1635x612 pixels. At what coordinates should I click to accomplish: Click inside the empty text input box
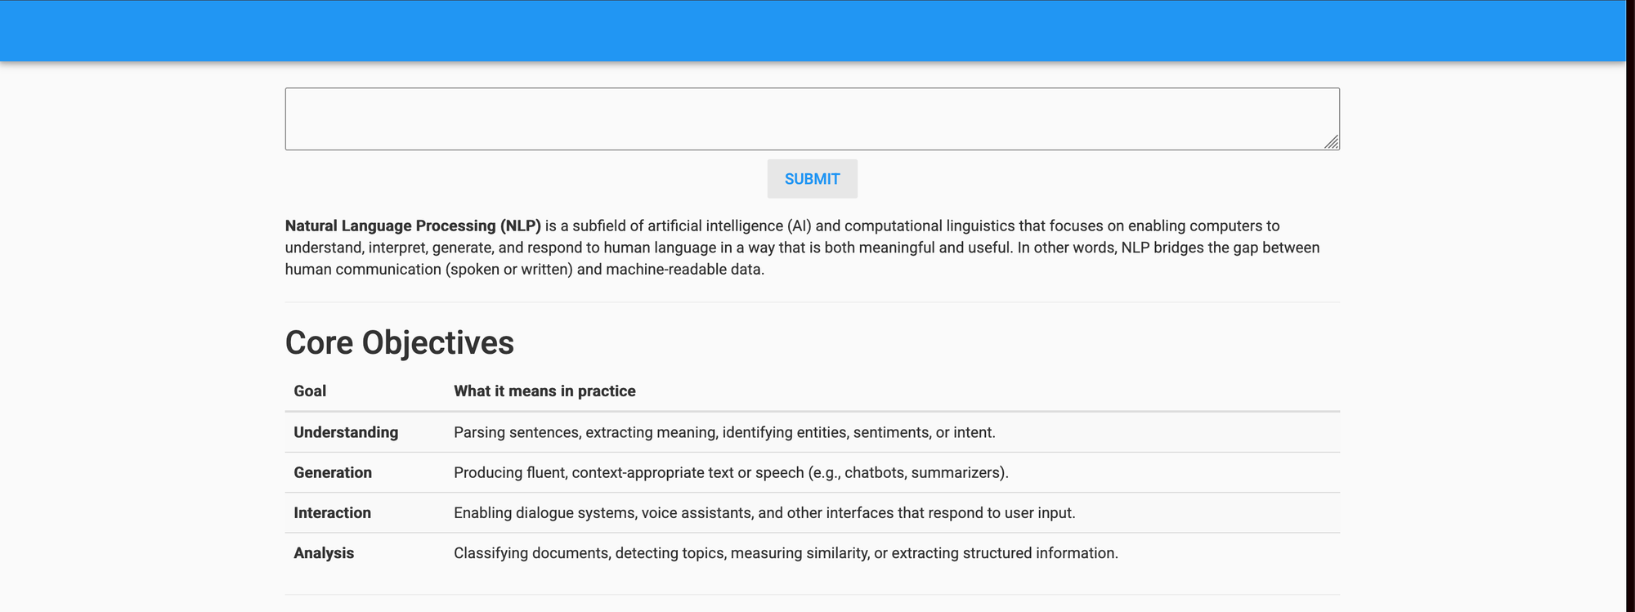(812, 118)
